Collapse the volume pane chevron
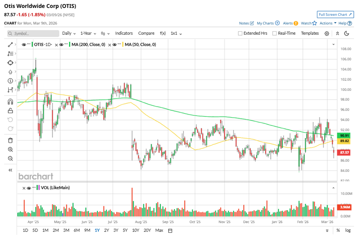The image size is (357, 237). pos(333,188)
